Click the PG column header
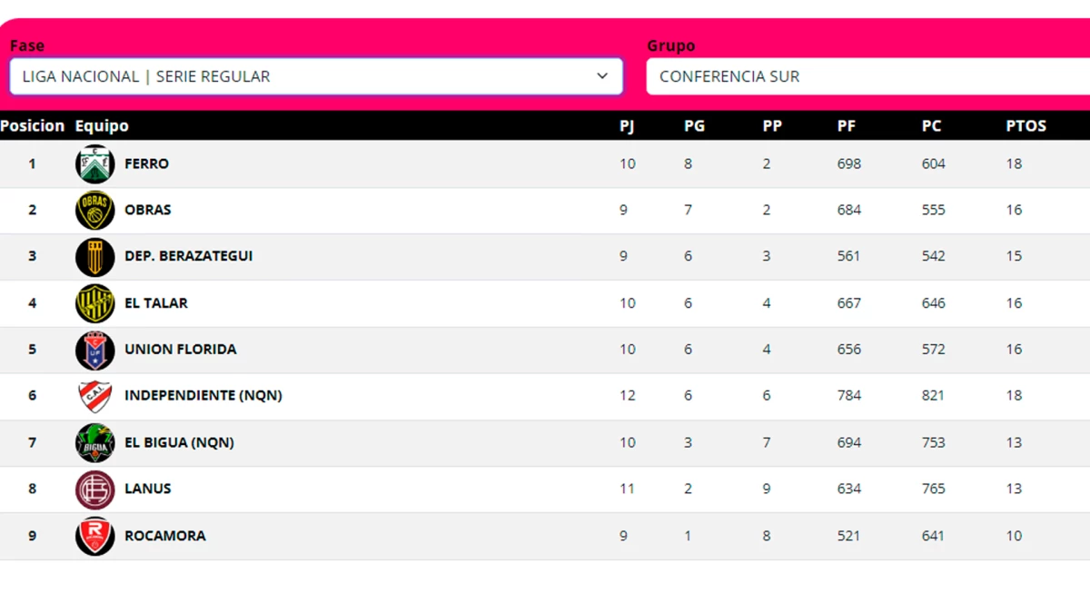This screenshot has width=1090, height=613. point(694,126)
